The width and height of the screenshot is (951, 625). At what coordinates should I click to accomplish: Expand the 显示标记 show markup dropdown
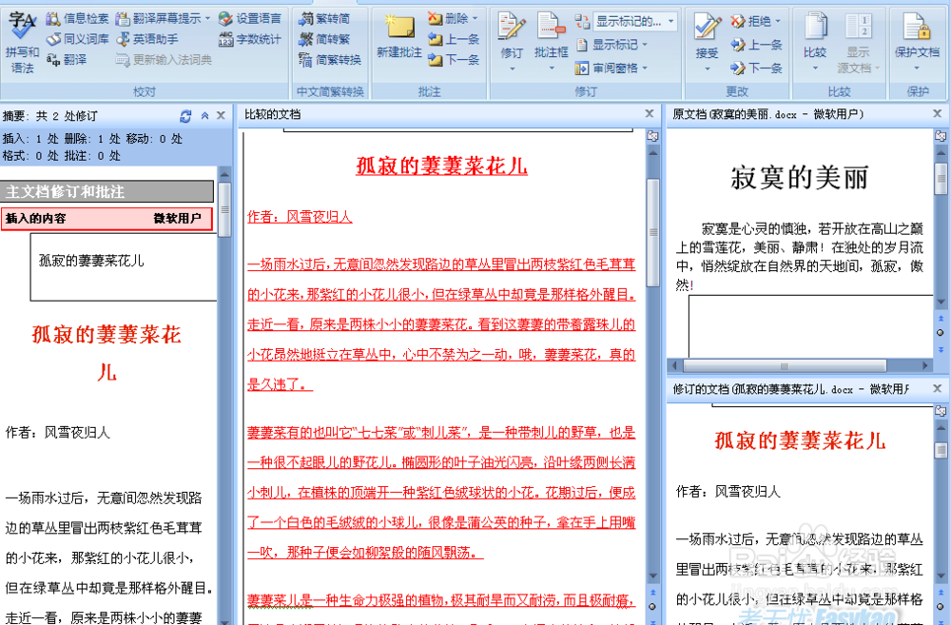[x=645, y=45]
